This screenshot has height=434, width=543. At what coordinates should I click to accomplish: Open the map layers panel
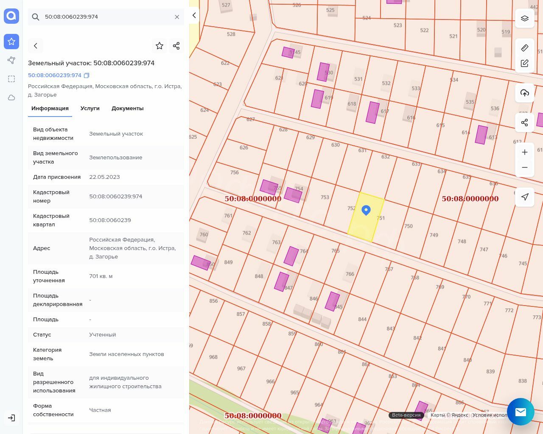click(525, 18)
